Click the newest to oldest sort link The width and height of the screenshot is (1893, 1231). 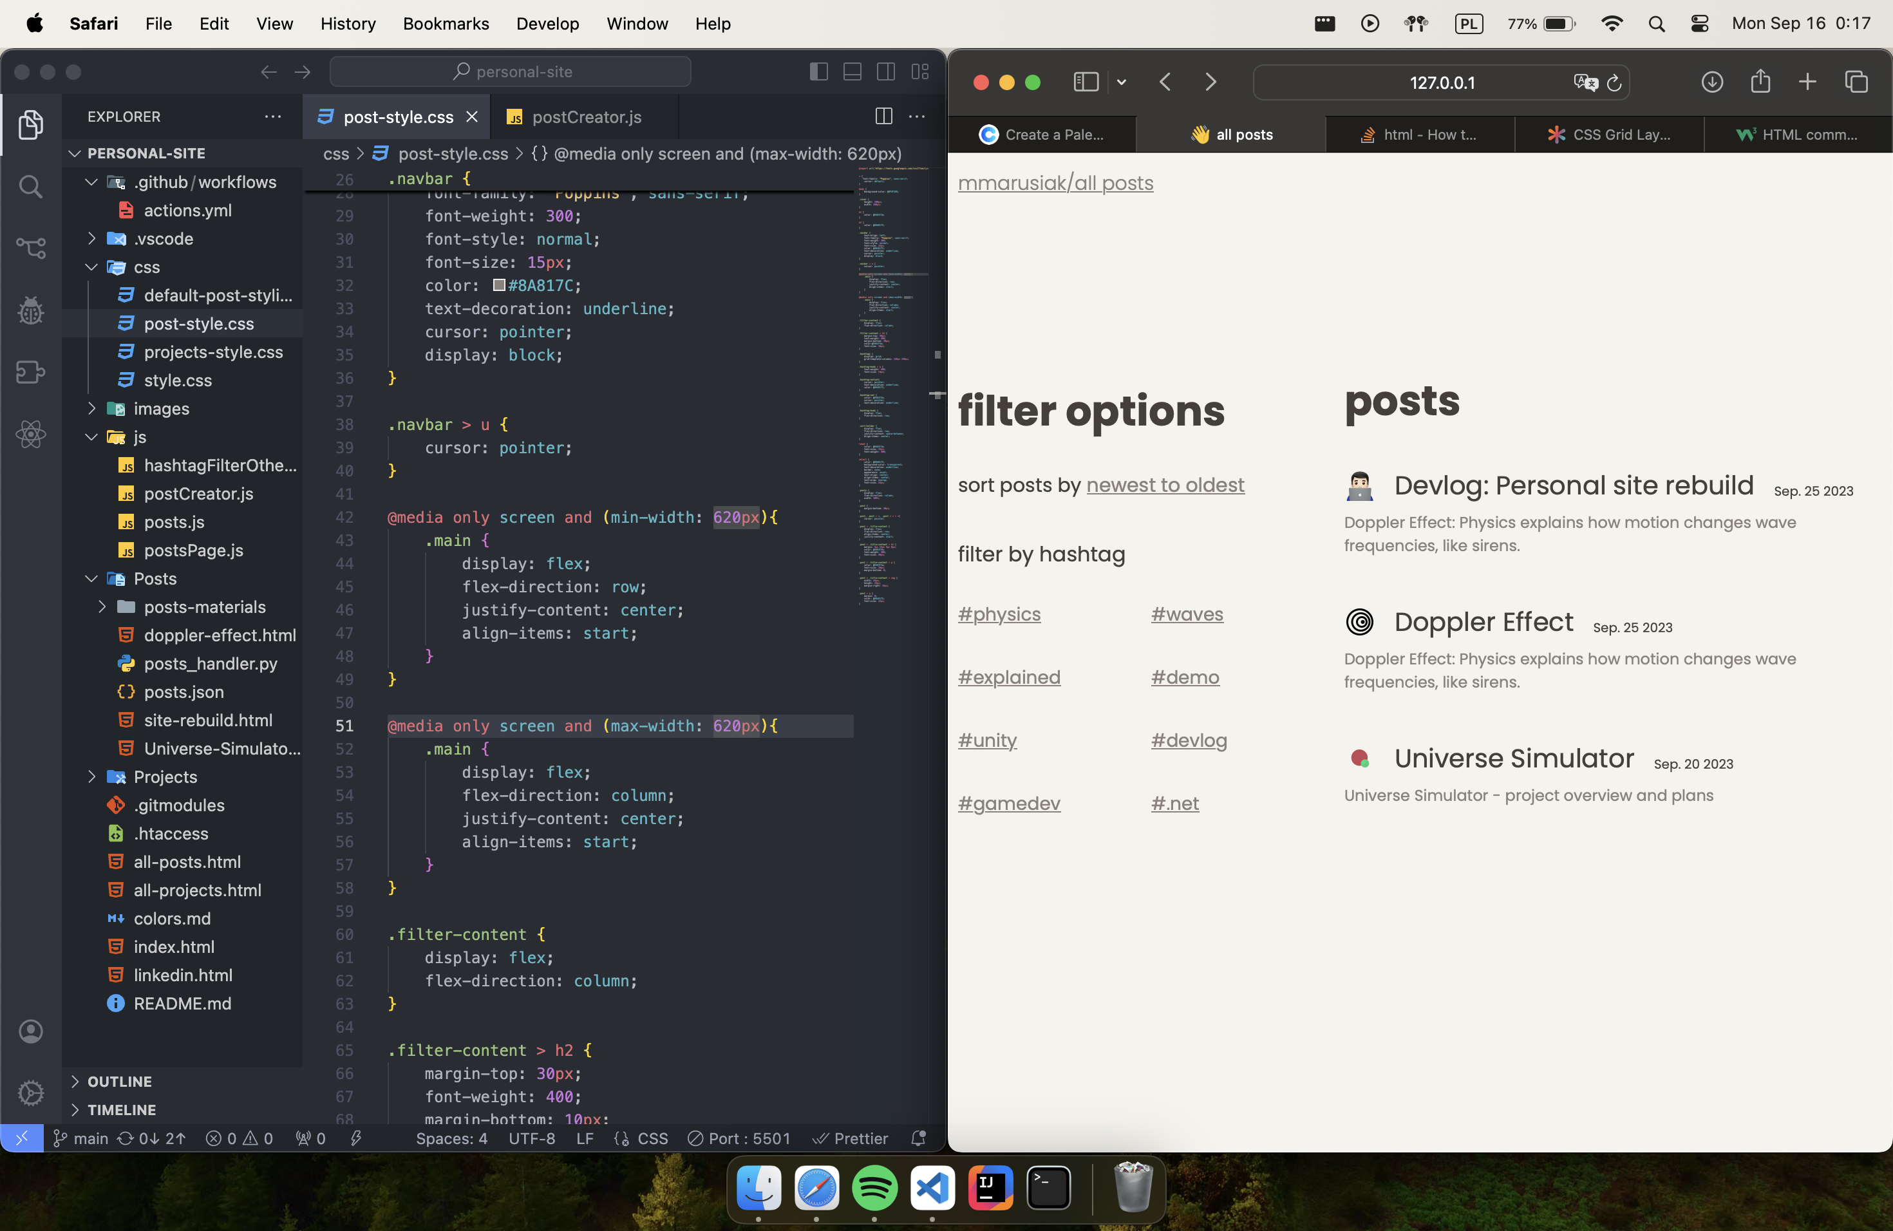(x=1165, y=485)
